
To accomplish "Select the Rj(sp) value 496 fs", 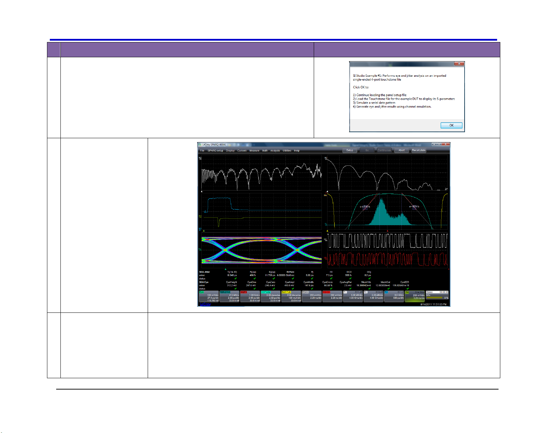I will 252,275.
